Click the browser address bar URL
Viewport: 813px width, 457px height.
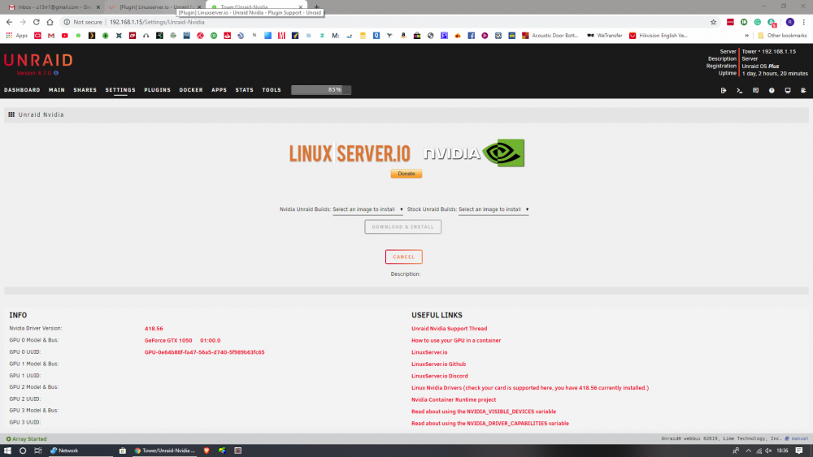click(x=157, y=22)
